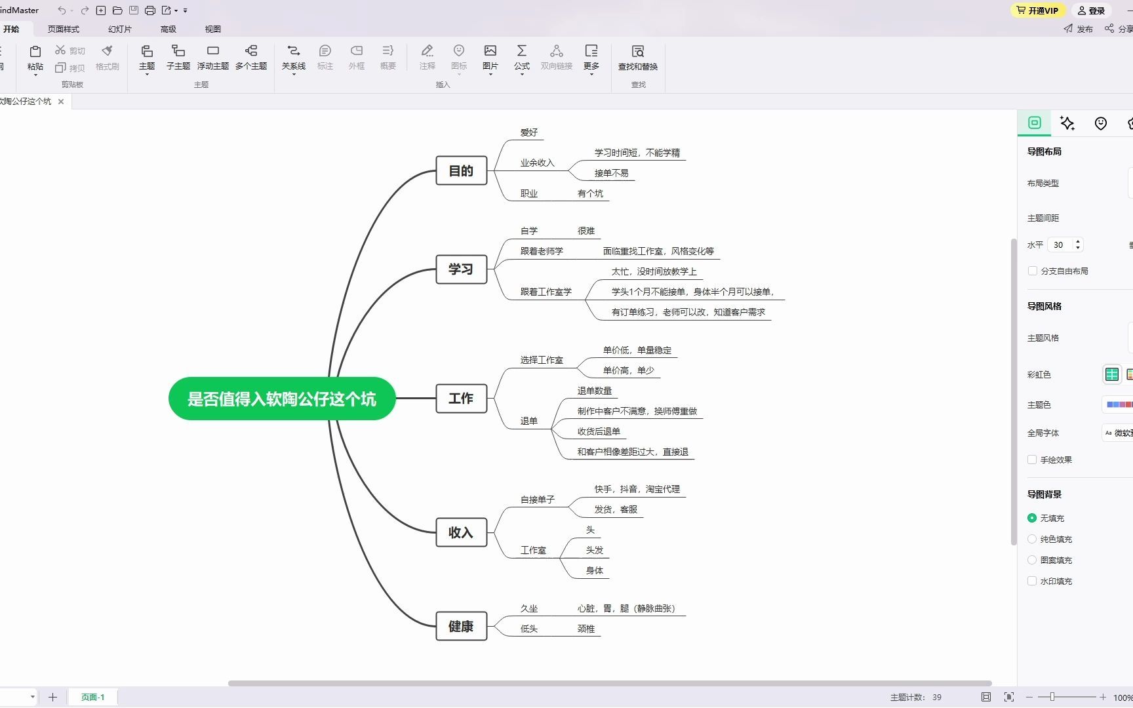The image size is (1133, 708).
Task: Switch to the Page Style (页面样式) tab
Action: tap(63, 29)
